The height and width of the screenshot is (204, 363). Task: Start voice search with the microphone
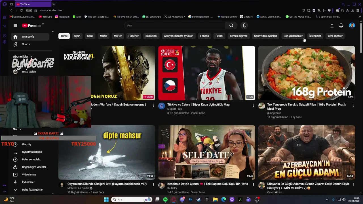(244, 25)
